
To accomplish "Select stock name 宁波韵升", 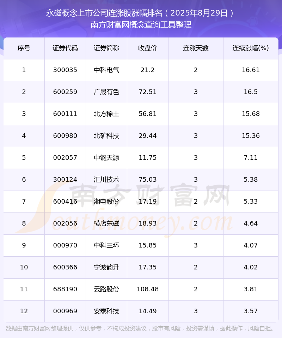I will pos(106,267).
